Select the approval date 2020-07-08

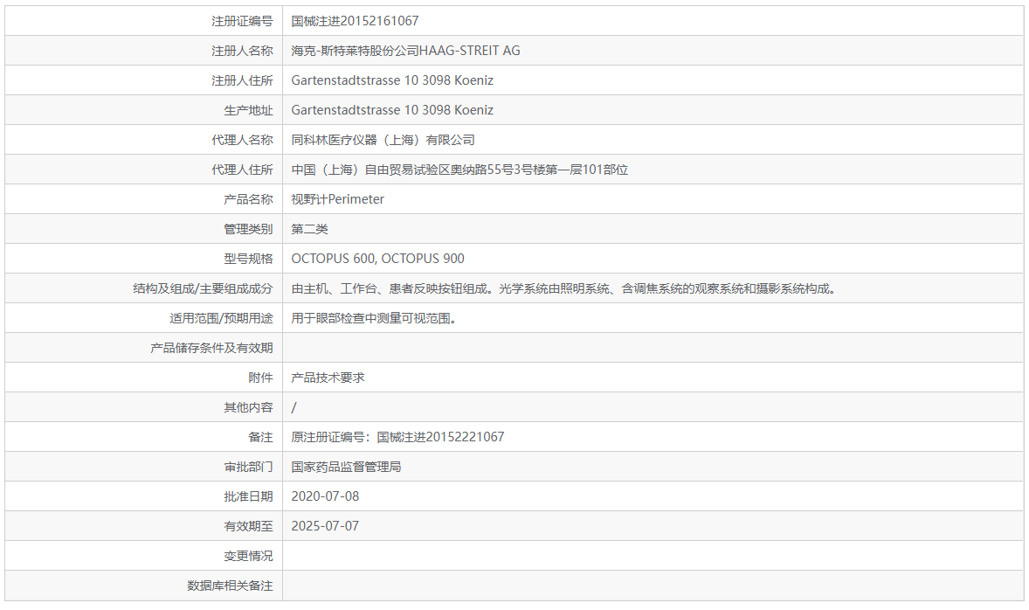(x=328, y=496)
